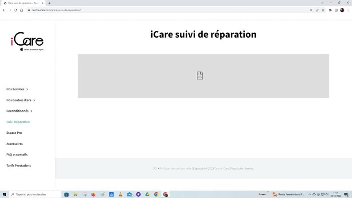Click the Windows taskbar search box
The height and width of the screenshot is (198, 352).
tap(35, 194)
